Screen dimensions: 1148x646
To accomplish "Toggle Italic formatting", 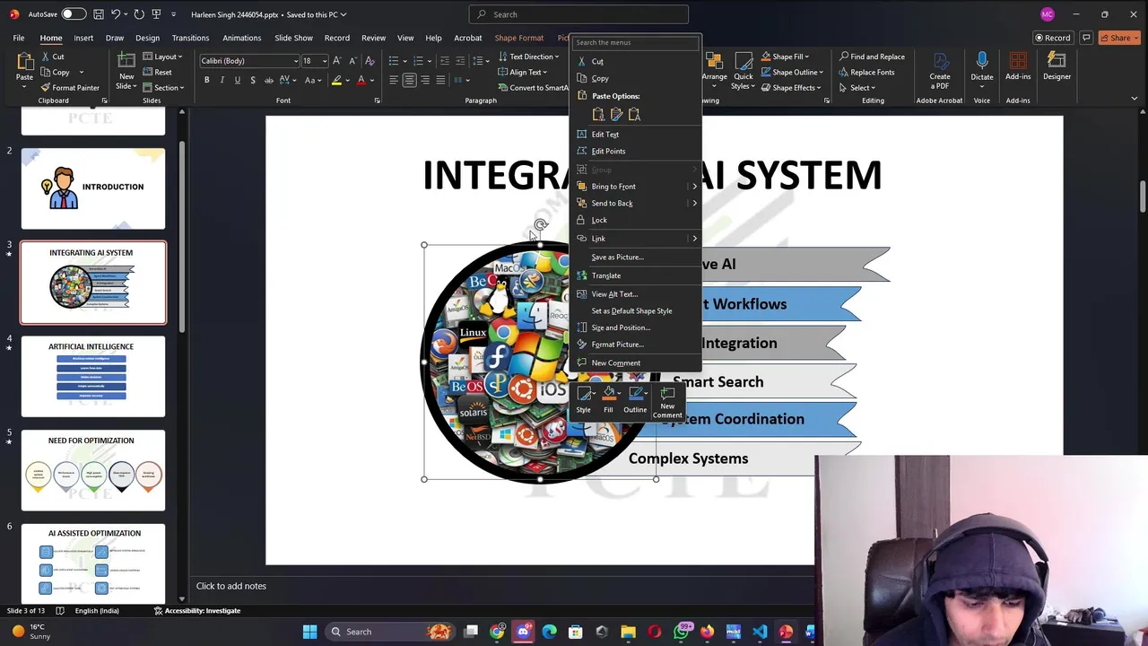I will pyautogui.click(x=222, y=80).
